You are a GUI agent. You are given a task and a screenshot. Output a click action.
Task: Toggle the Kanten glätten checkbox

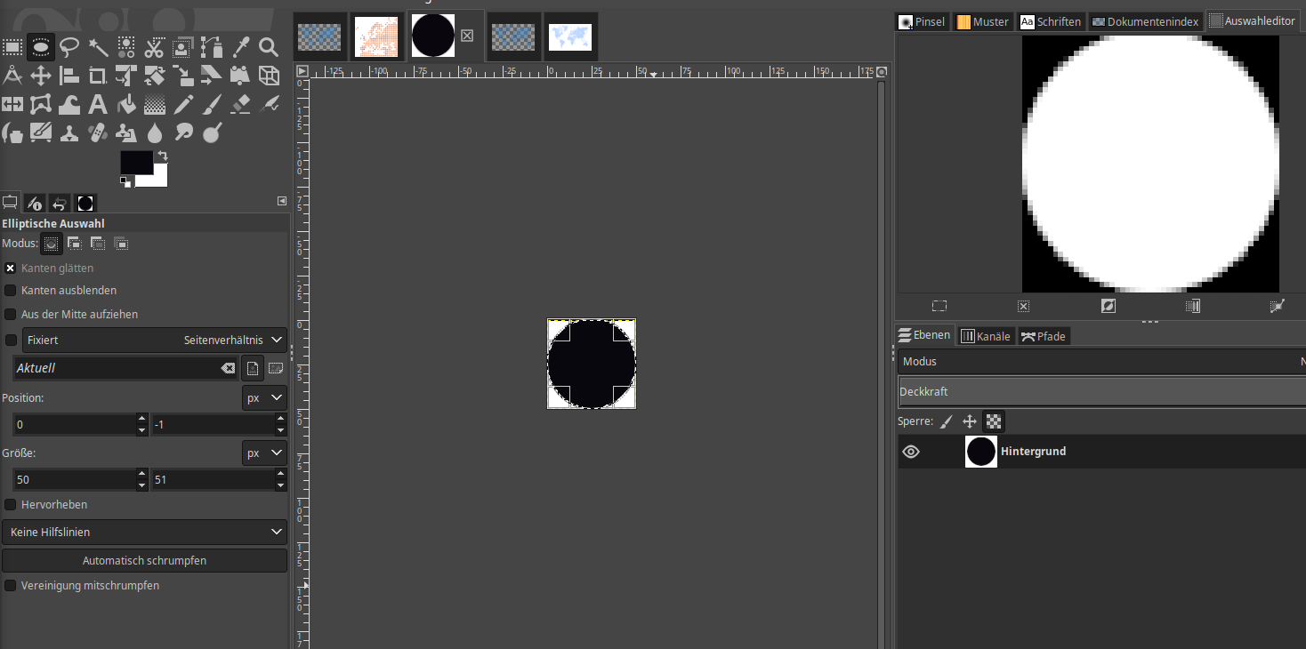click(x=11, y=268)
